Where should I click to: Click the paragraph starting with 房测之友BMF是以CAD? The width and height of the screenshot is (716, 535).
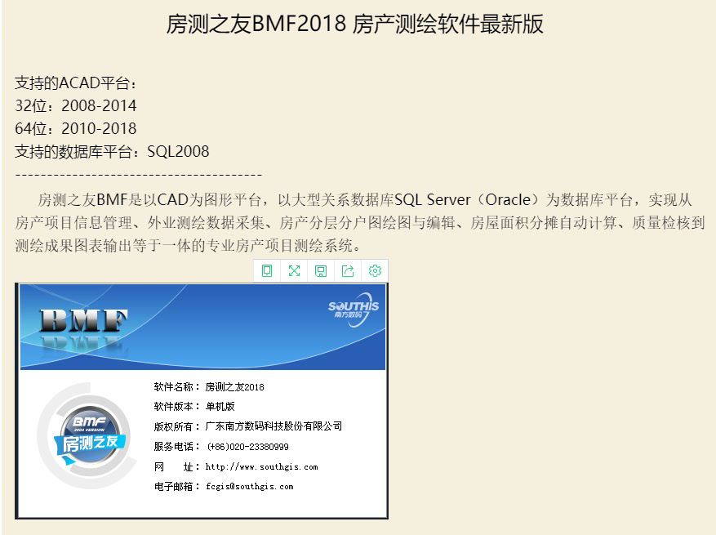tap(360, 222)
